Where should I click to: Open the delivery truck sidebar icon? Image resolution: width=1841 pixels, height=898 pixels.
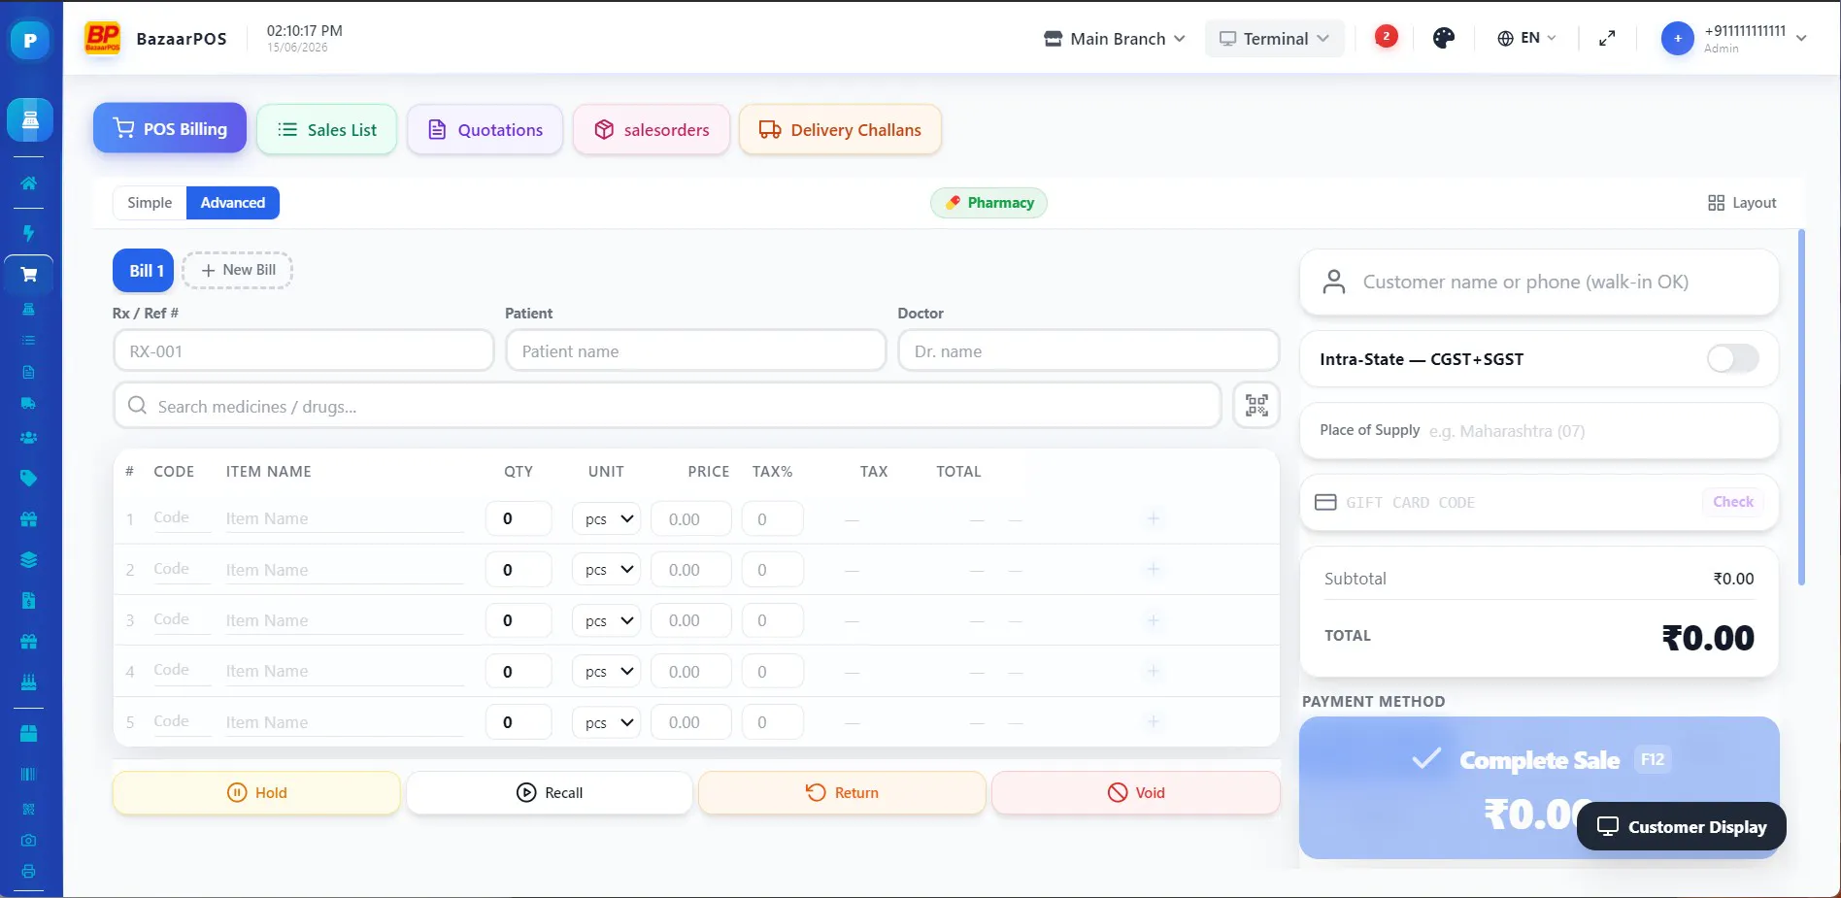pyautogui.click(x=29, y=403)
